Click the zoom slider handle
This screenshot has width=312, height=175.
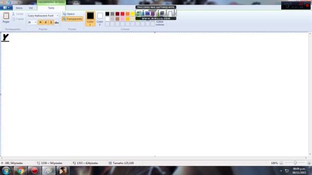coord(295,163)
